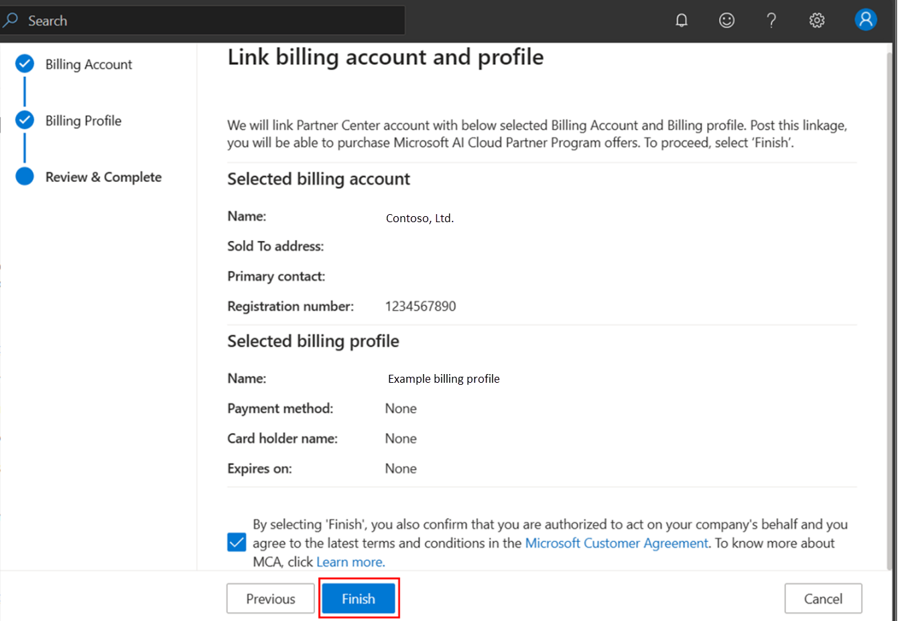The image size is (898, 621).
Task: Open the settings gear icon
Action: pos(816,21)
